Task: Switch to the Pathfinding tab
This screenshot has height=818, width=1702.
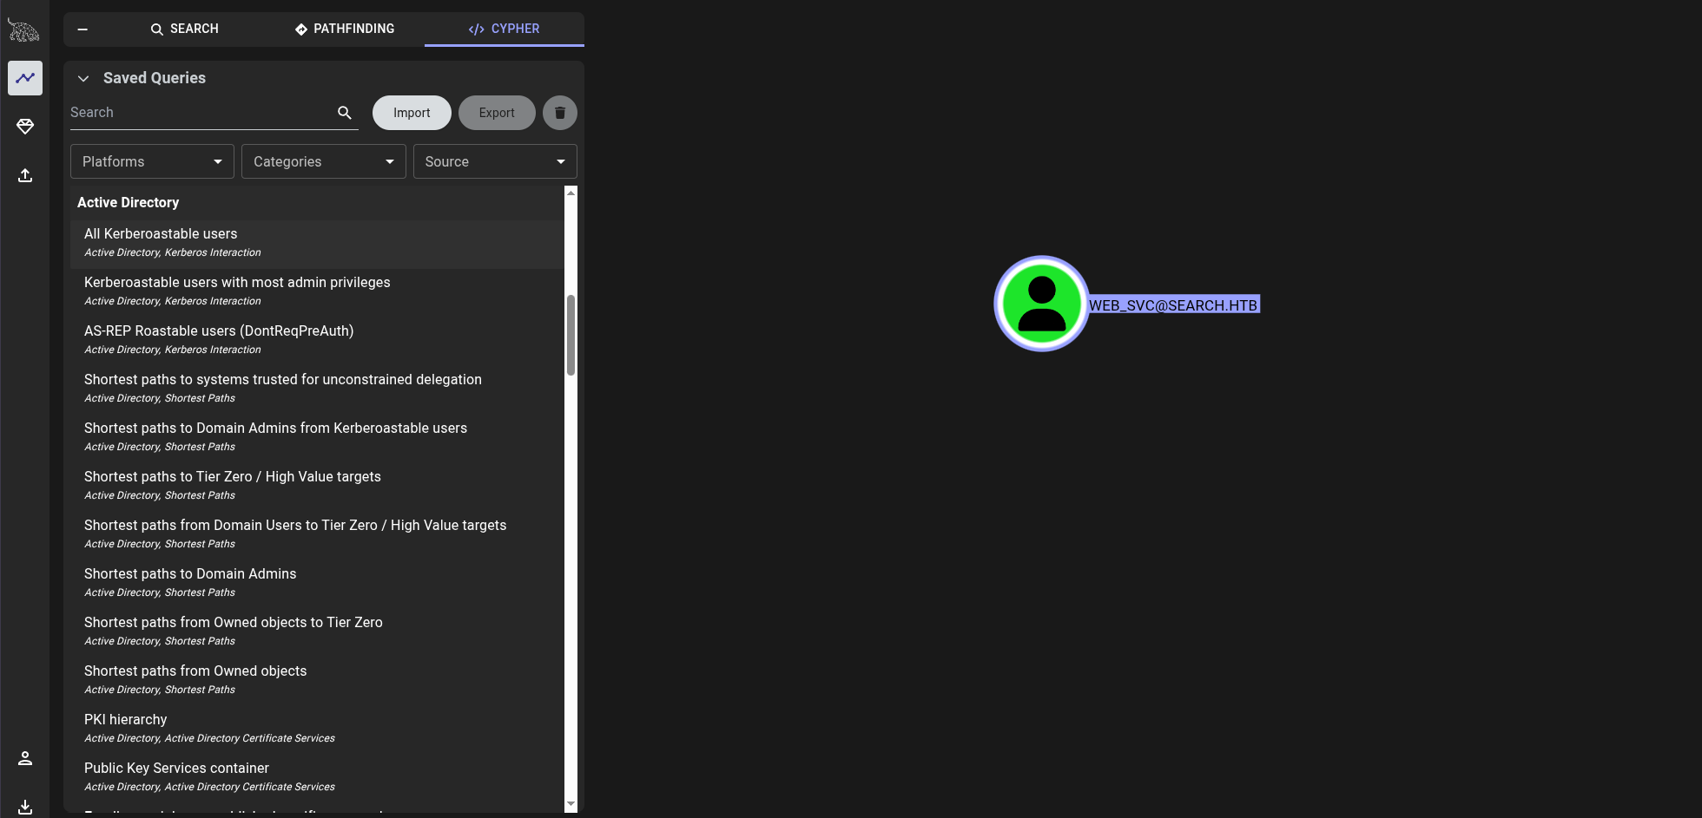Action: click(345, 29)
